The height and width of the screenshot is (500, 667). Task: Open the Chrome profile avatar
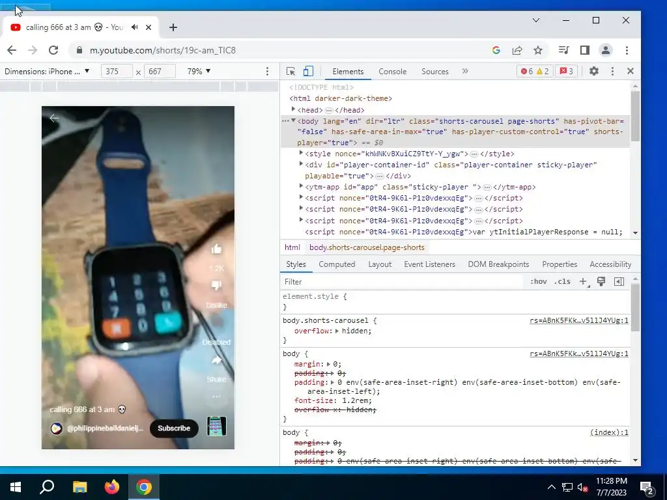click(606, 50)
